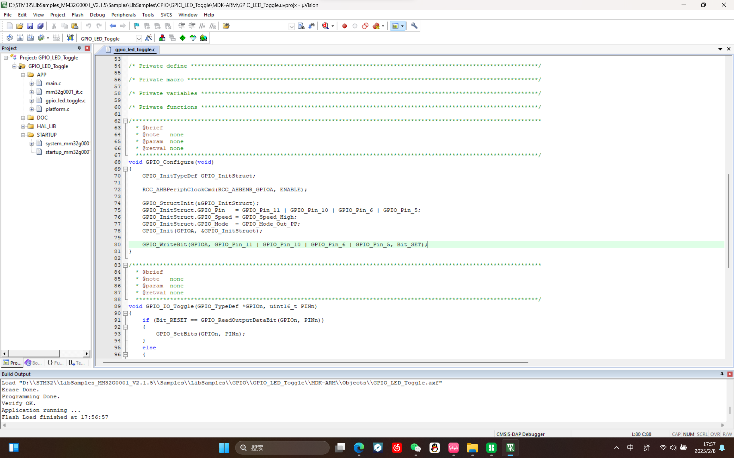Open the Flash menu
Image resolution: width=734 pixels, height=458 pixels.
77,15
